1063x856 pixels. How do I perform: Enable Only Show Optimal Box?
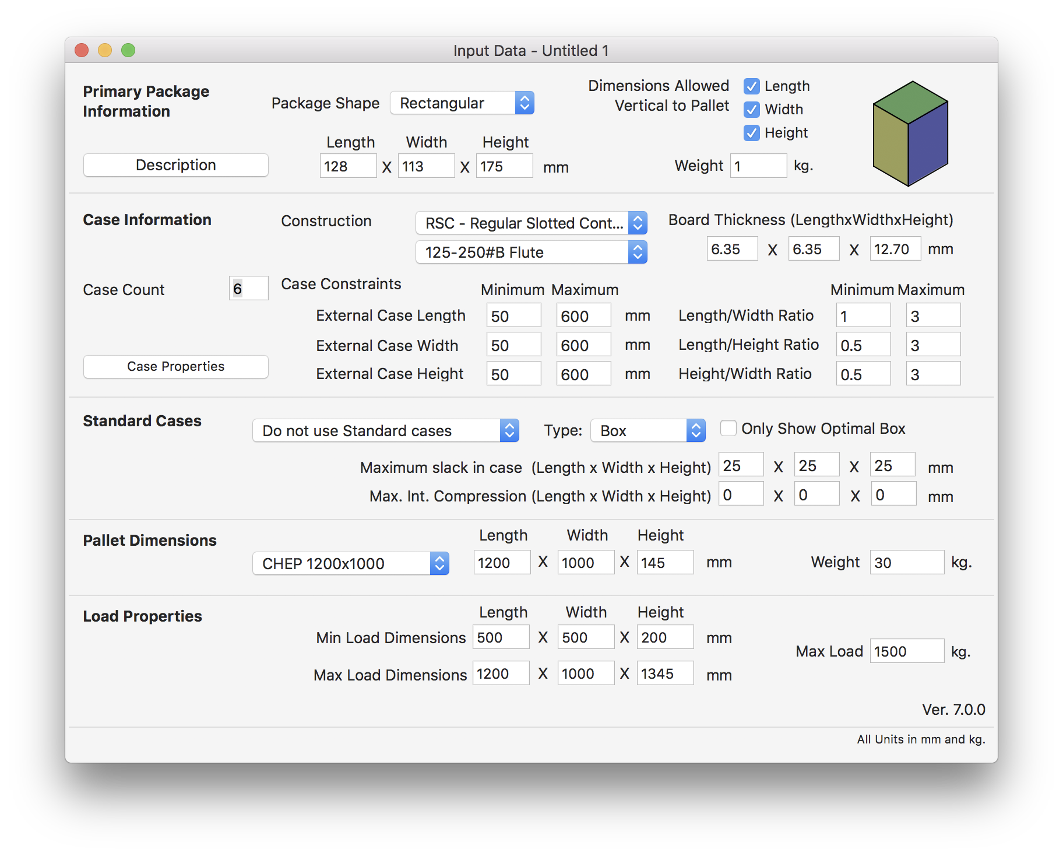pyautogui.click(x=728, y=428)
